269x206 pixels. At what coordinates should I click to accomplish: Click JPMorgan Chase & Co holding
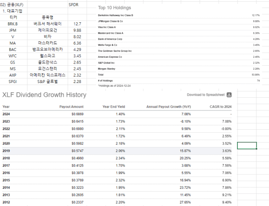110,21
